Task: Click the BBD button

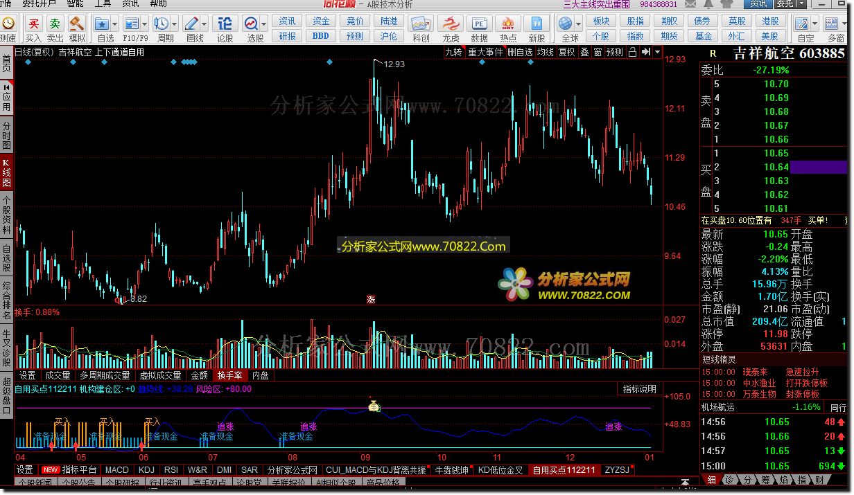Action: (x=321, y=36)
